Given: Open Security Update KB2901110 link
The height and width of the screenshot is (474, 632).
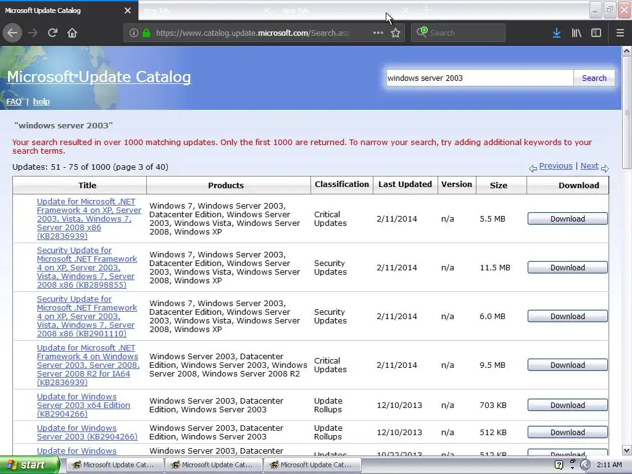Looking at the screenshot, I should click(x=86, y=317).
